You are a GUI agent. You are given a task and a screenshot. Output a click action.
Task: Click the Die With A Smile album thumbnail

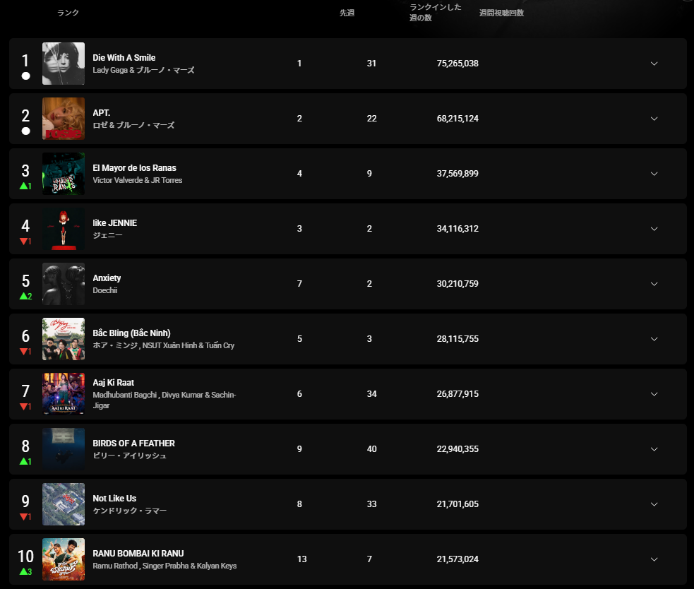tap(64, 64)
